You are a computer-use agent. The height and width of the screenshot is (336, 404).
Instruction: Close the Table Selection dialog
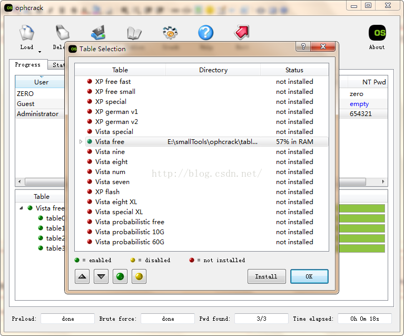coord(323,46)
